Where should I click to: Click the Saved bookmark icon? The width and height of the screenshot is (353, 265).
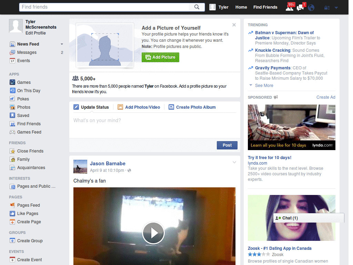point(12,115)
